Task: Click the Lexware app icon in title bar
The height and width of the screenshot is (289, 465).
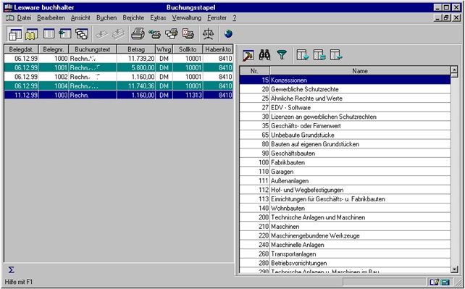Action: [9, 7]
